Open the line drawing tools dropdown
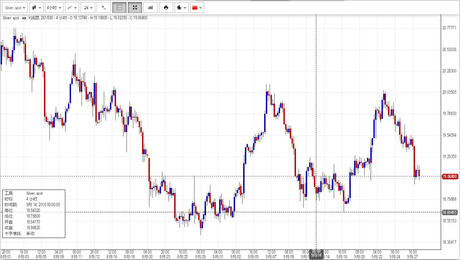The image size is (460, 260). pyautogui.click(x=72, y=7)
